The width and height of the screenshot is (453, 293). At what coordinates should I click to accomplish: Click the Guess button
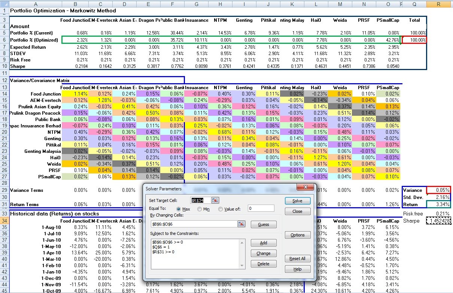[264, 224]
